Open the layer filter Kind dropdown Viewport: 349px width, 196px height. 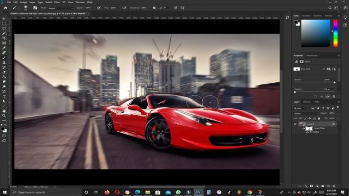[302, 108]
